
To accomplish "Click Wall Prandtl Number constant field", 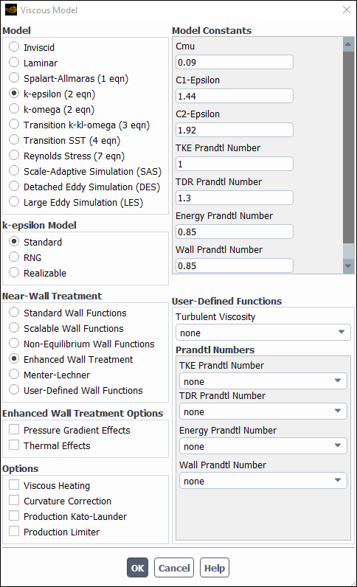I will (x=235, y=265).
